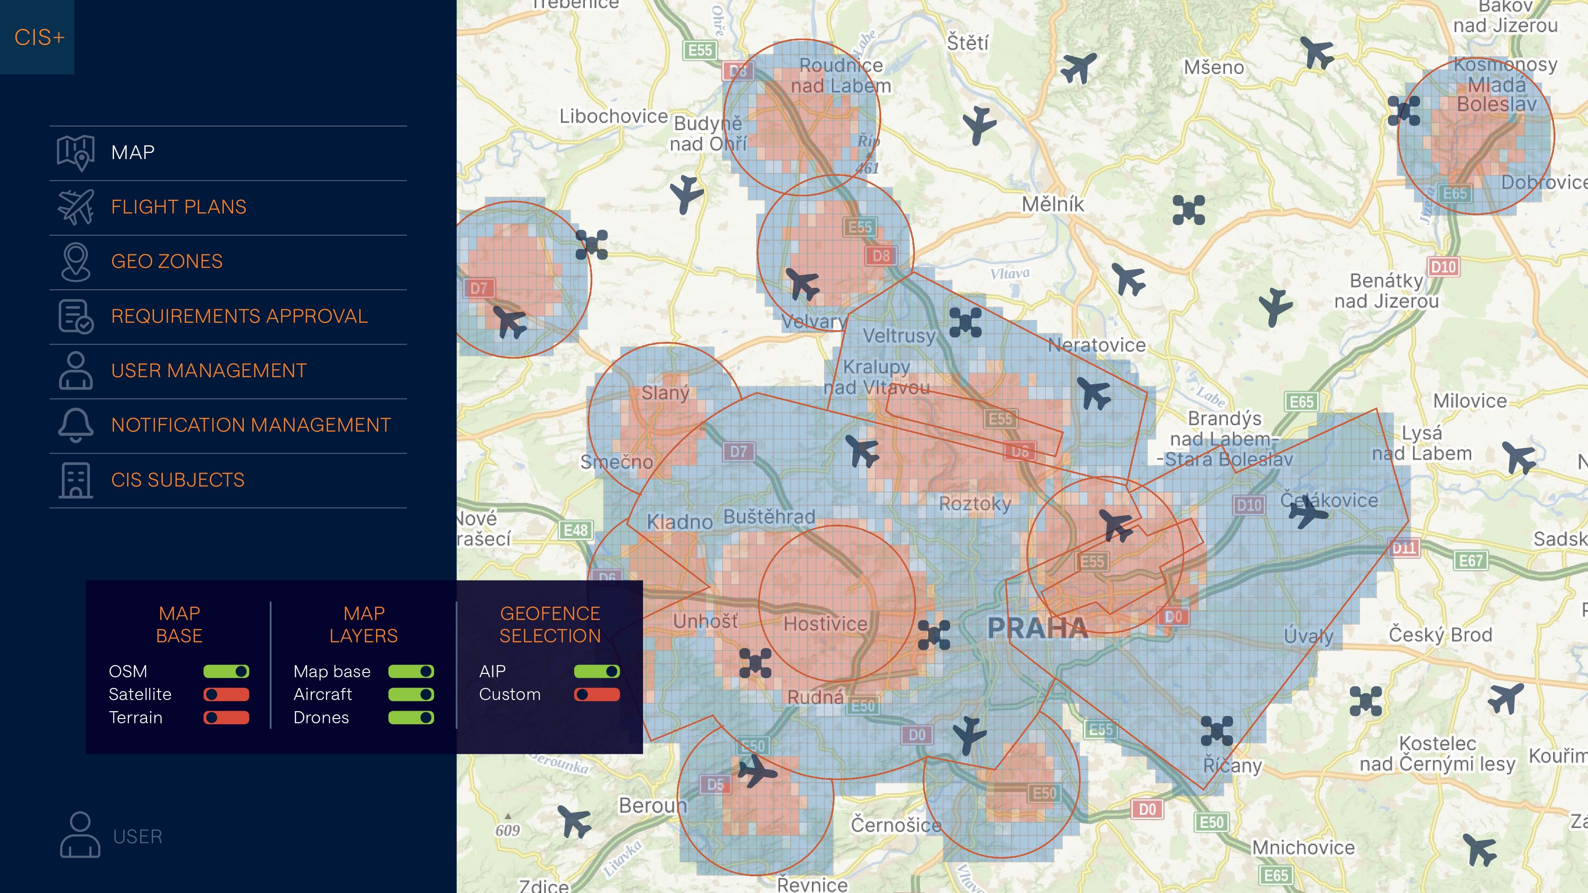Click the Flight Plans airplane icon

click(75, 207)
